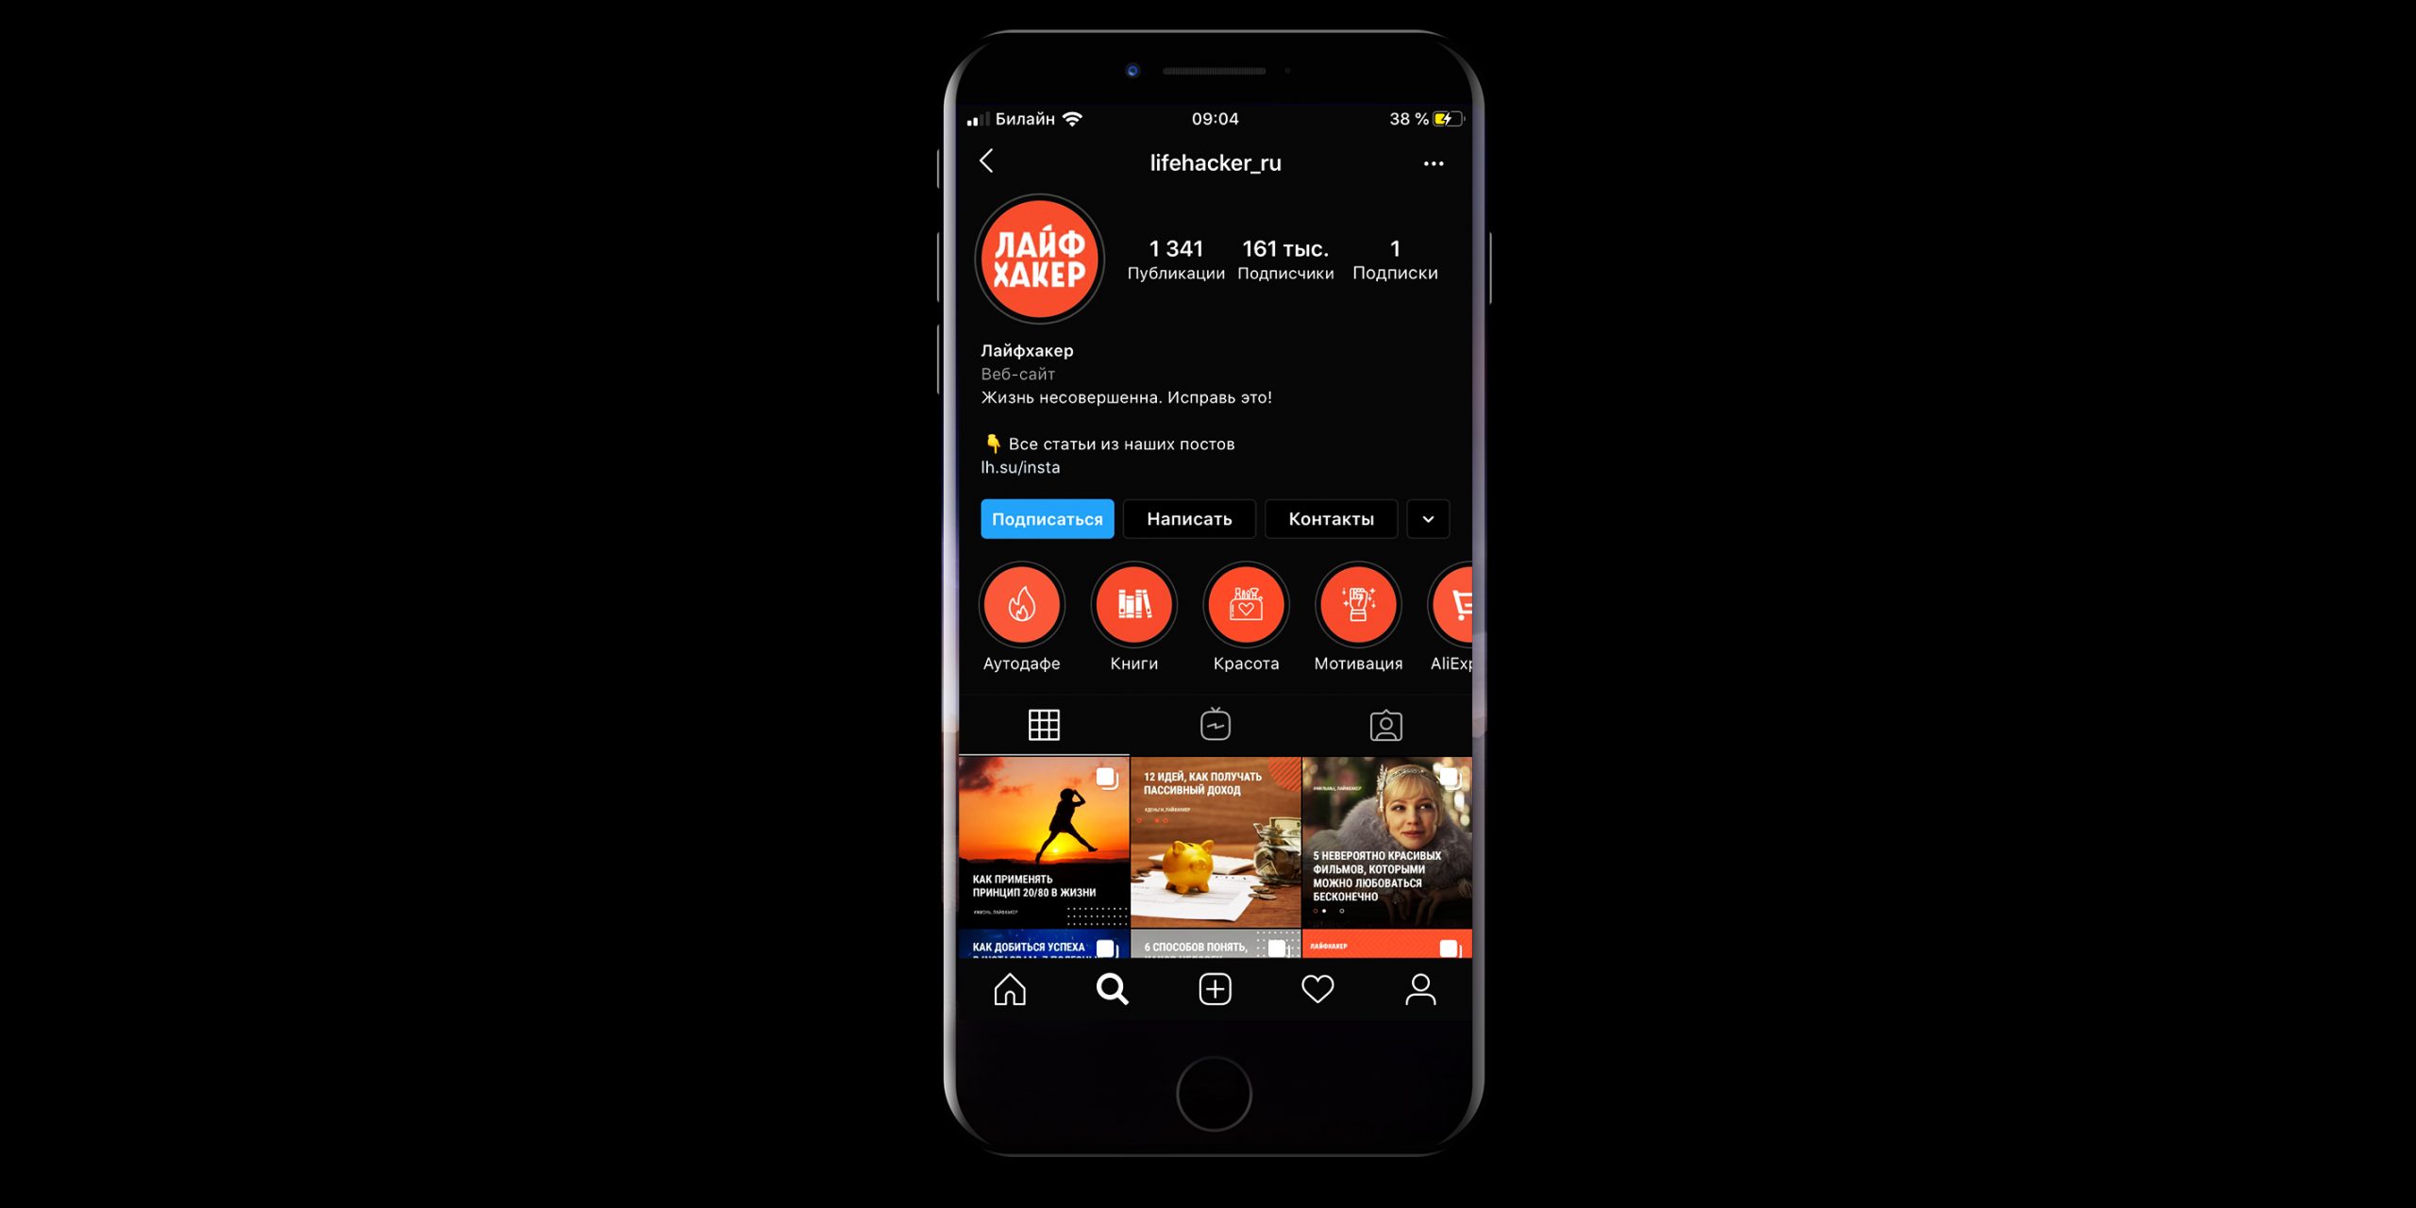
Task: Switch to the Posts grid tab
Action: [x=1047, y=724]
